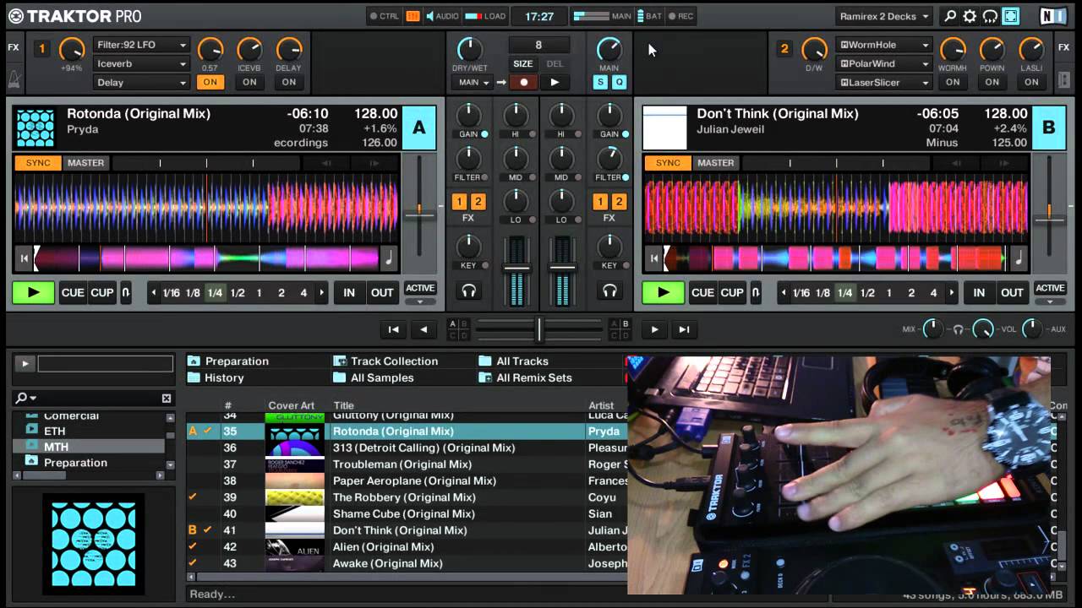Expand Deck A advanced panel below ACTIVE
Viewport: 1082px width, 608px height.
point(420,301)
